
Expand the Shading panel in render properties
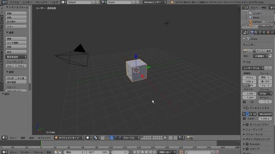(254, 130)
